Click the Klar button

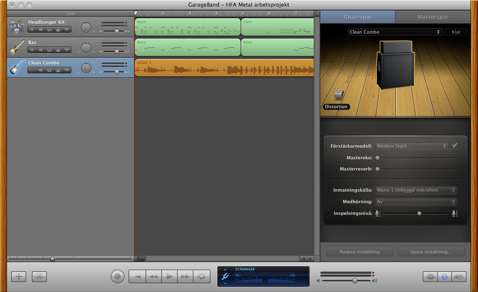(x=456, y=32)
